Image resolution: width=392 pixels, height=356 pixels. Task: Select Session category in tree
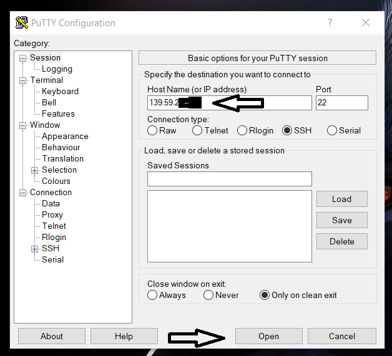(x=45, y=57)
